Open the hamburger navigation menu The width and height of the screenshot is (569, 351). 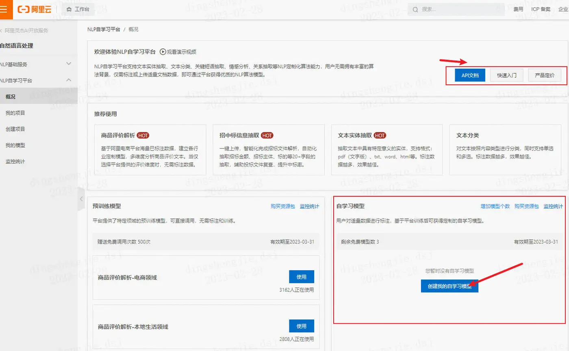[x=3, y=9]
